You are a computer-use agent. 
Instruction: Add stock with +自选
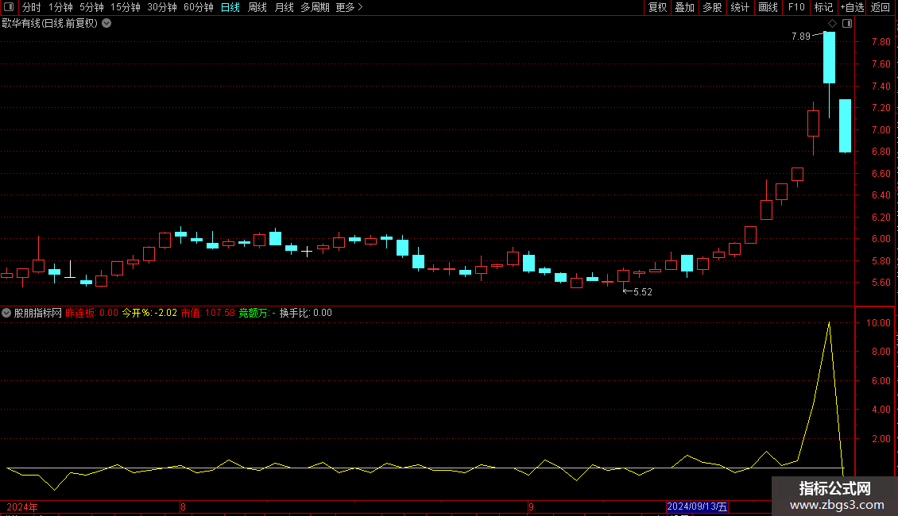click(x=852, y=7)
